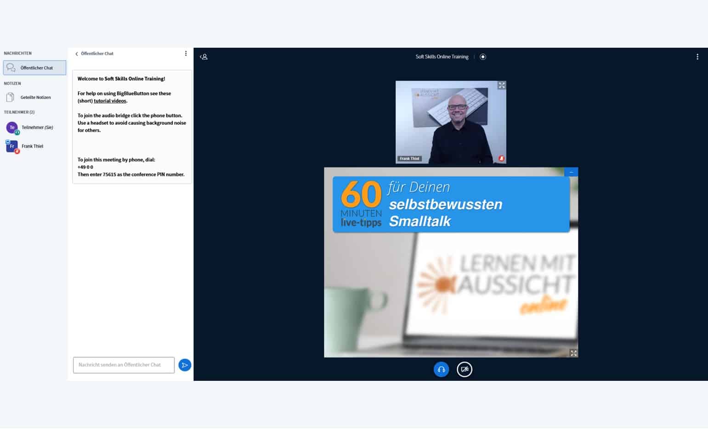Open the tutorial videos link
This screenshot has width=708, height=429.
pyautogui.click(x=110, y=101)
